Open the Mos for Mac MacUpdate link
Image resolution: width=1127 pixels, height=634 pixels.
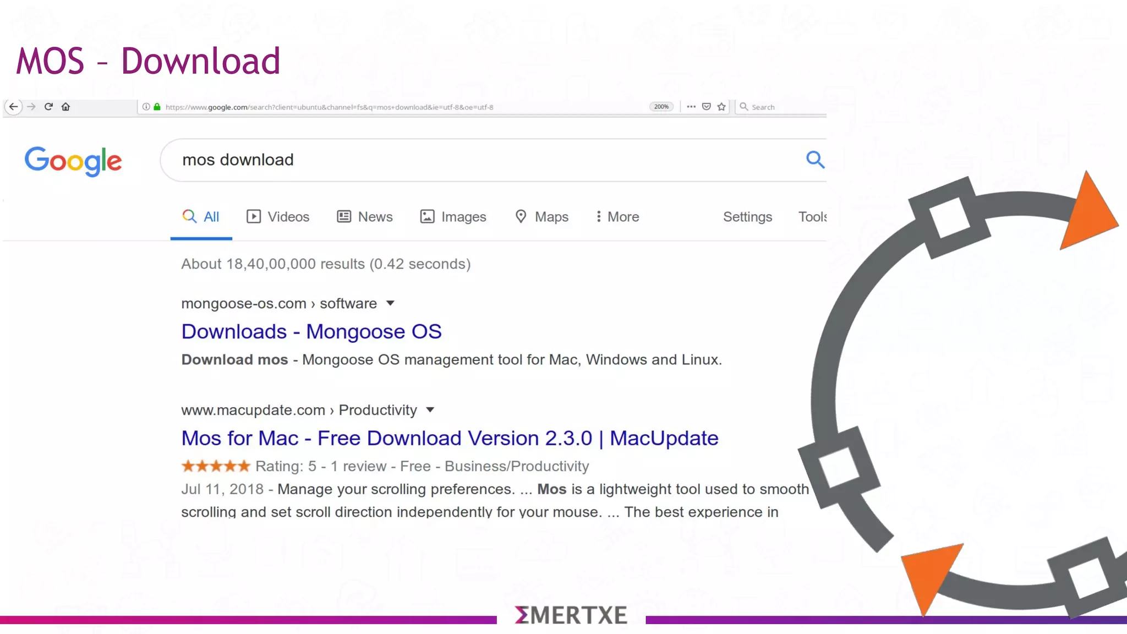point(450,438)
